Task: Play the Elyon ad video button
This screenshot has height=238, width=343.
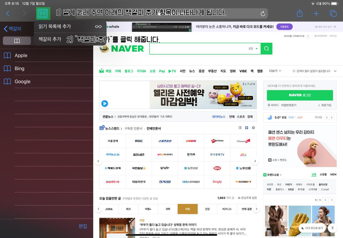Action: [105, 103]
